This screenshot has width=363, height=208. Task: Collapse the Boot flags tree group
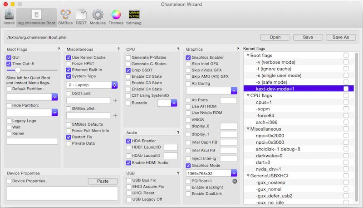(x=248, y=55)
